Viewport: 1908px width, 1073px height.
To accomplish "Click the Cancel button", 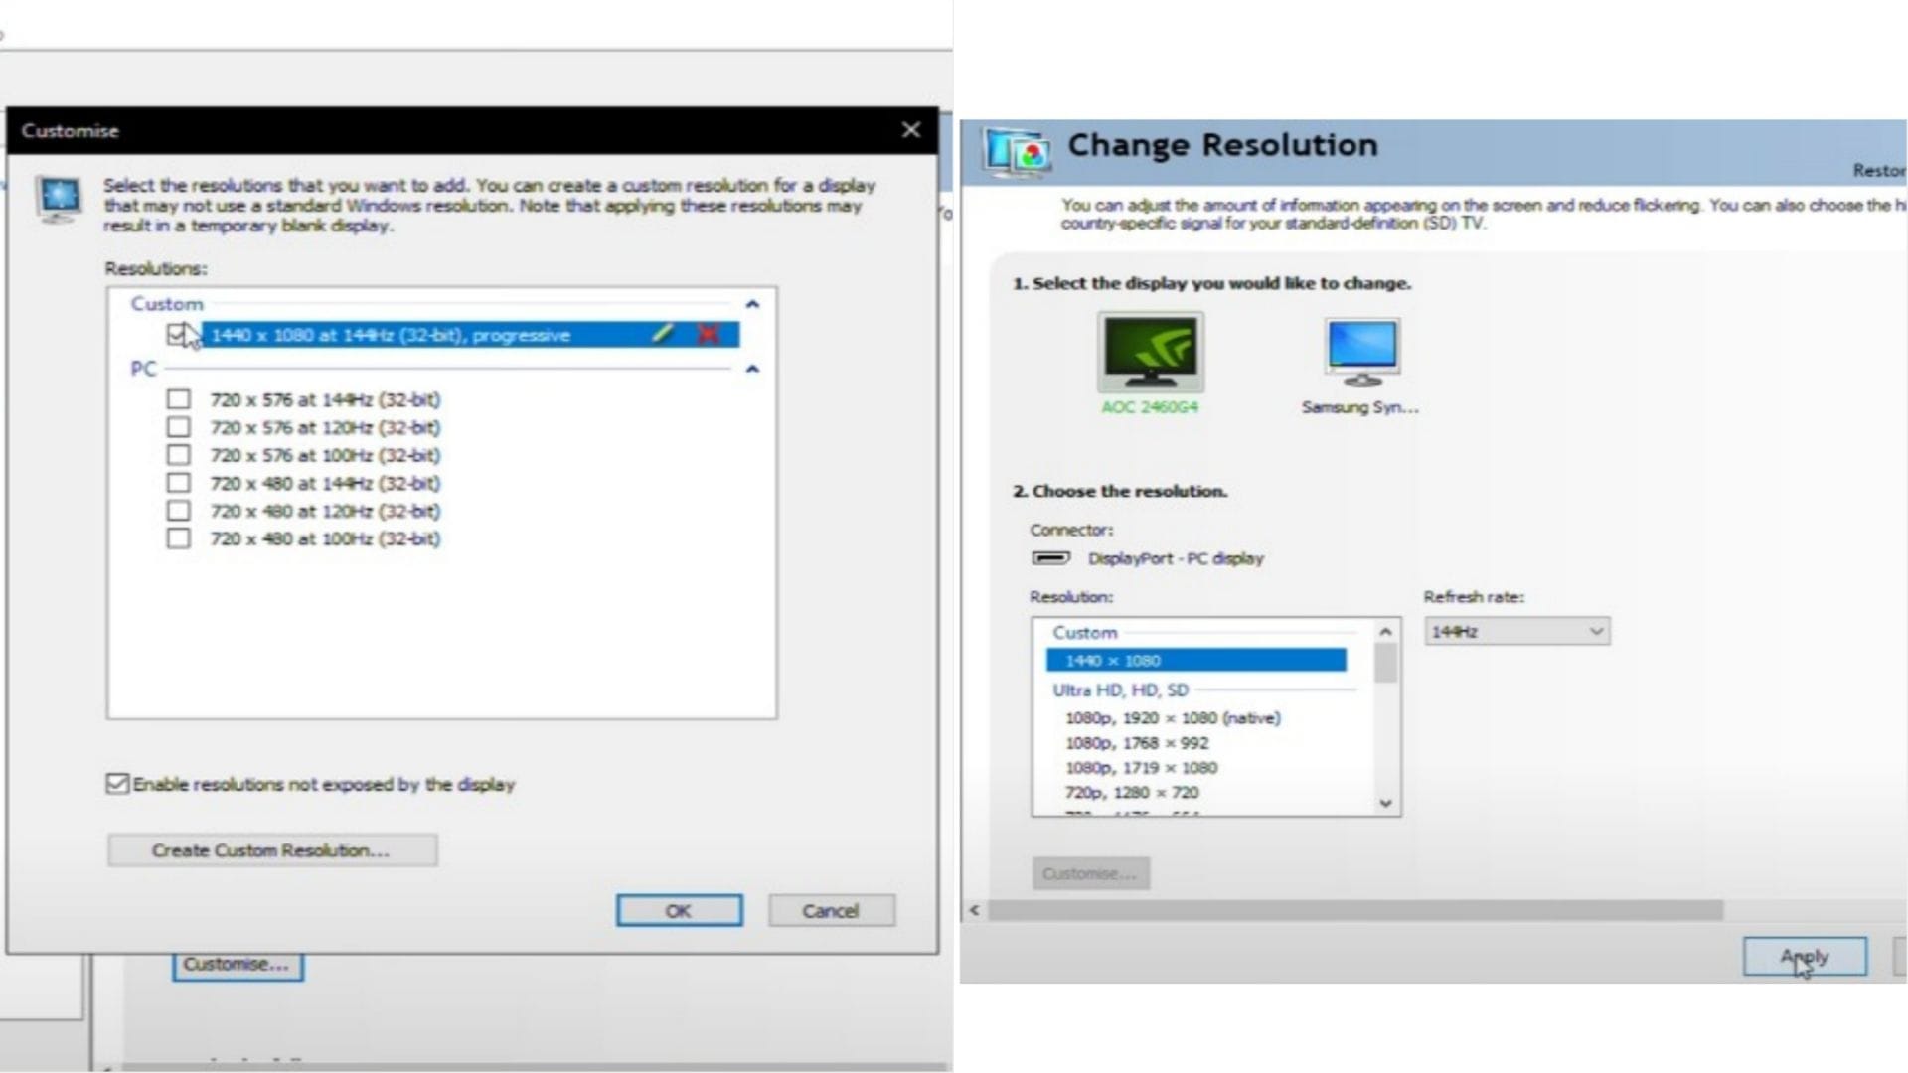I will pos(831,910).
